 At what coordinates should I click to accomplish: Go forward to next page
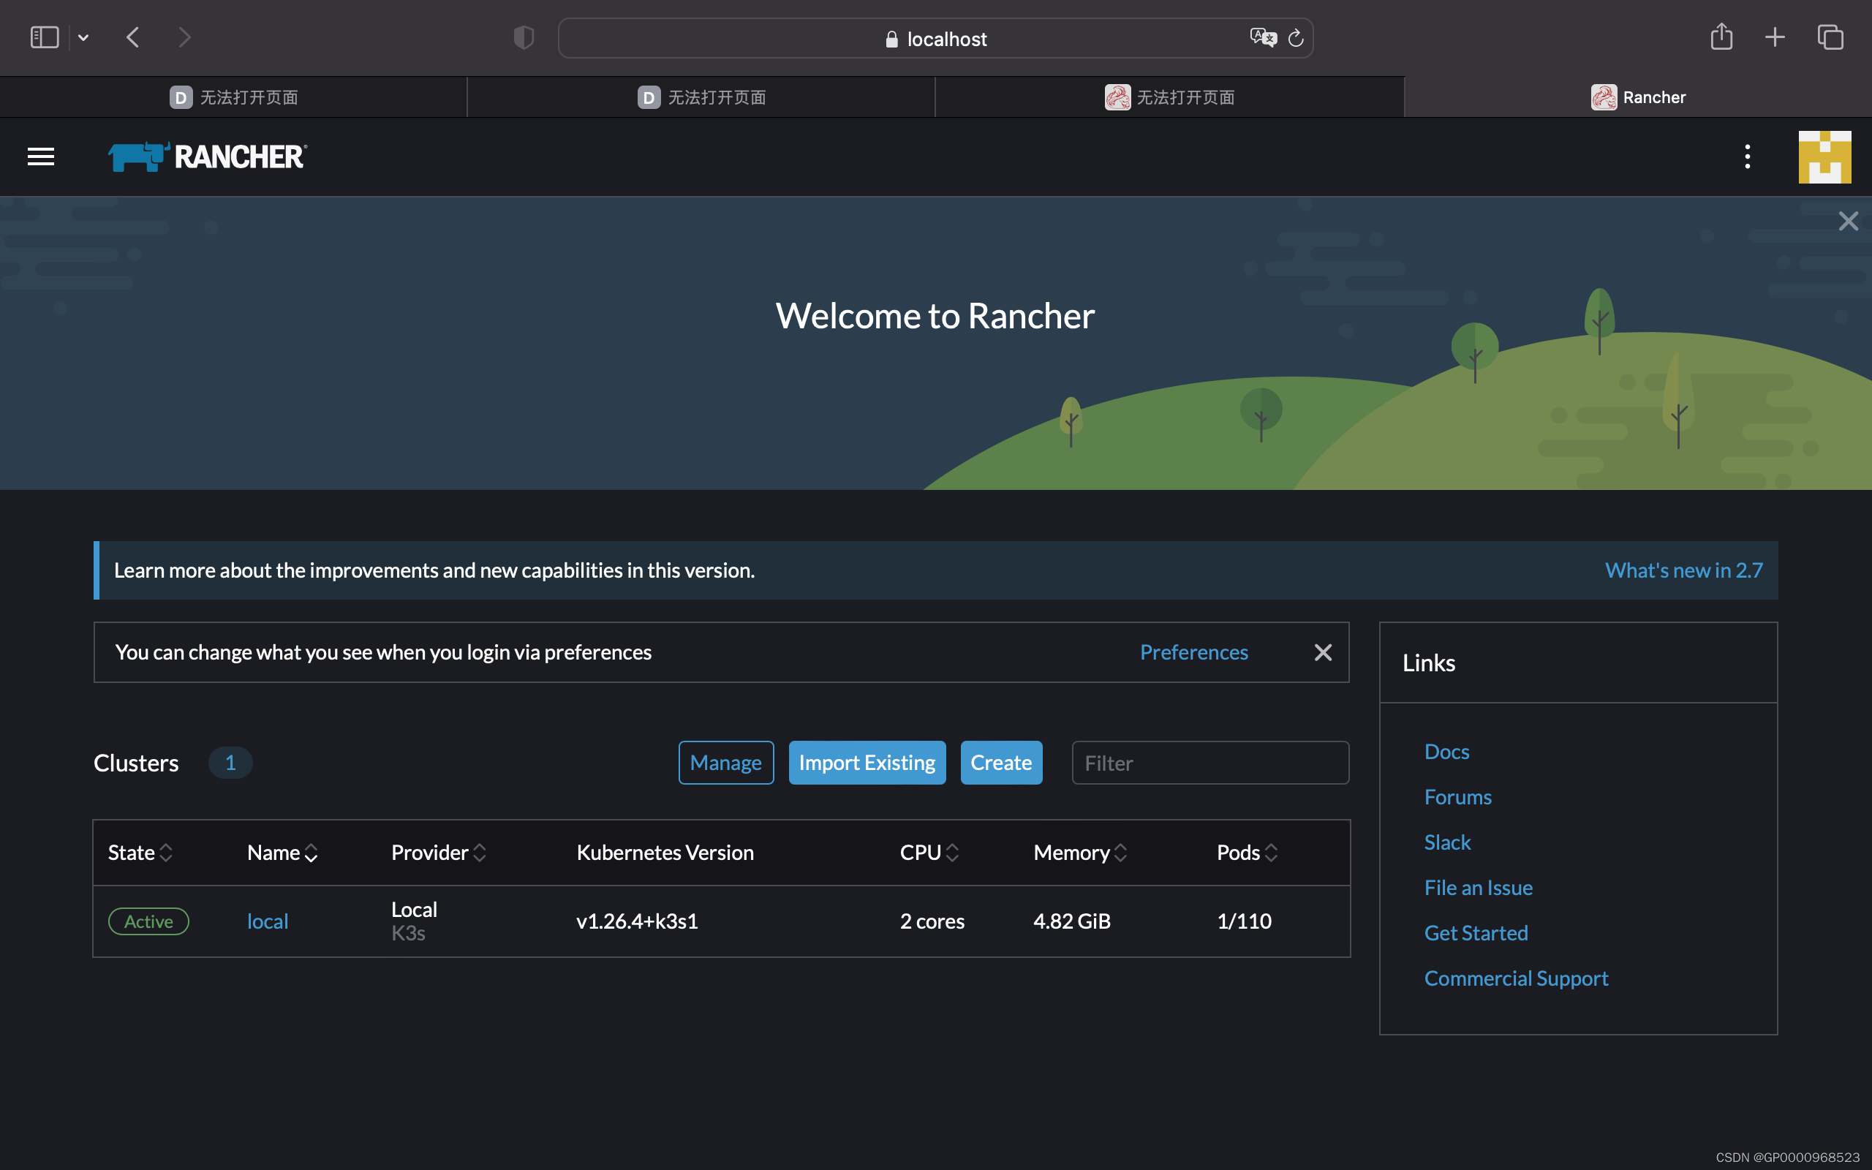184,37
